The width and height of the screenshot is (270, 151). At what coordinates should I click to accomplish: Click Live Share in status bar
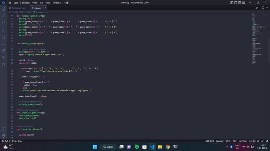(x=17, y=141)
